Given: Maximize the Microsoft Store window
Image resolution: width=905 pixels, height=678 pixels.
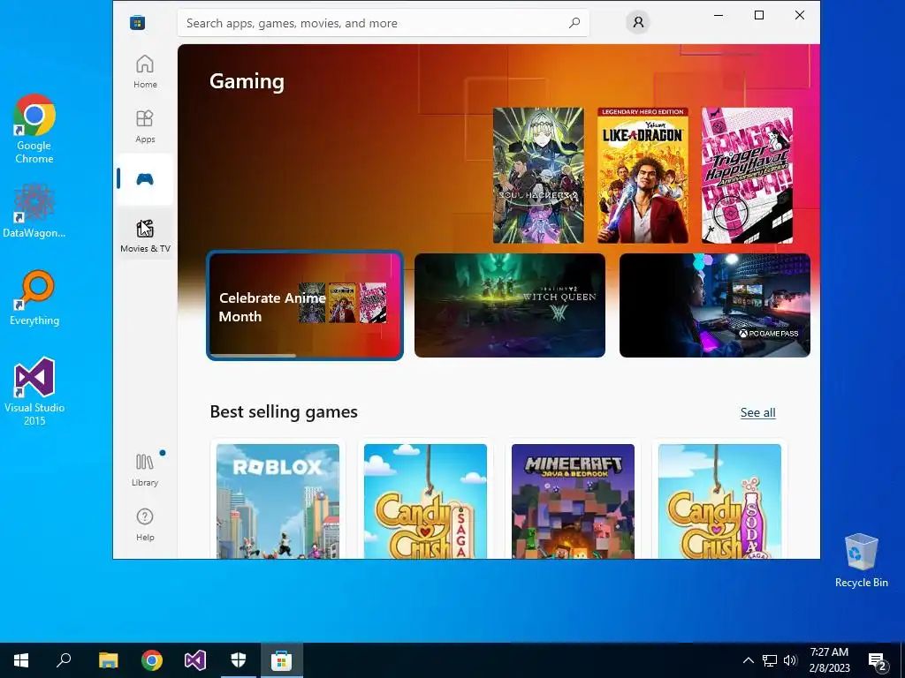Looking at the screenshot, I should click(759, 15).
